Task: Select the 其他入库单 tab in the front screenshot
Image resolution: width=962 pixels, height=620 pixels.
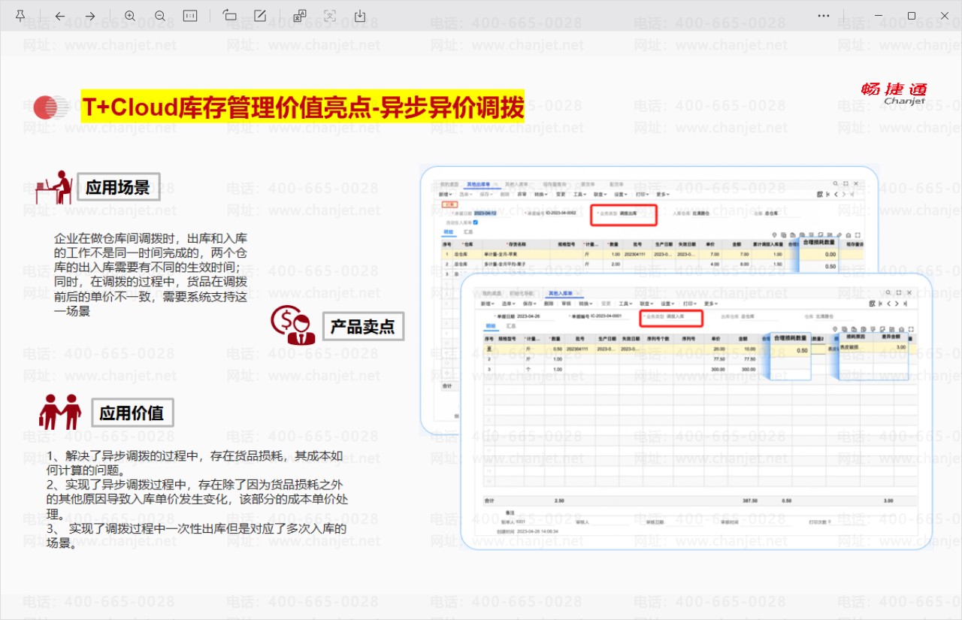Action: [x=561, y=293]
